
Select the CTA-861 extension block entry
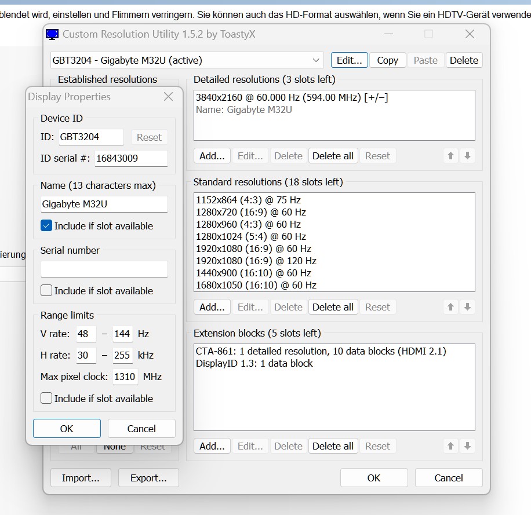(x=321, y=351)
